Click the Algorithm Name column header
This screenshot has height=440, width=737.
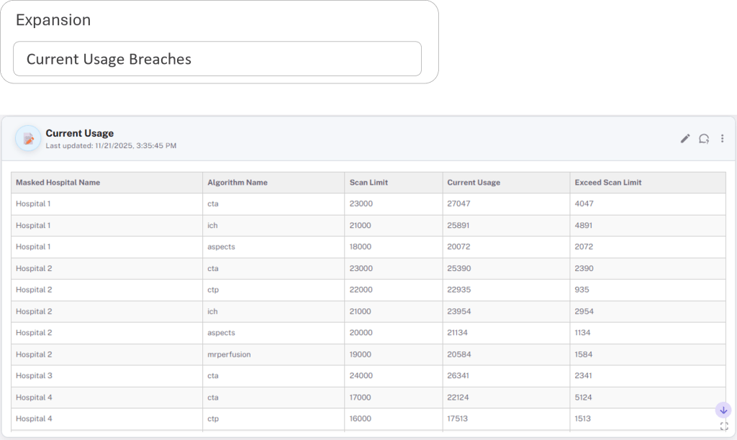pos(237,183)
